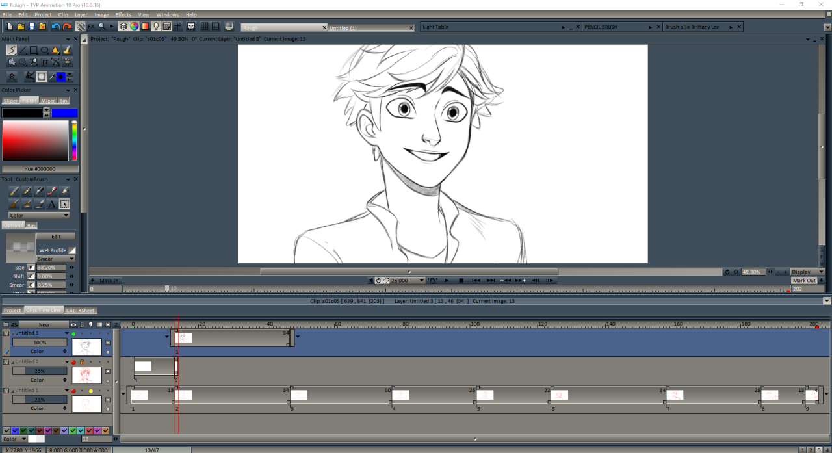
Task: Toggle display of Untitled 1 layer red dot
Action: point(74,391)
